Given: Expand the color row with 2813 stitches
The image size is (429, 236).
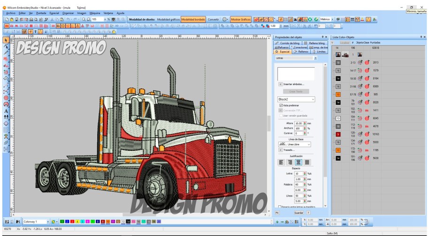Looking at the screenshot, I should (334, 63).
